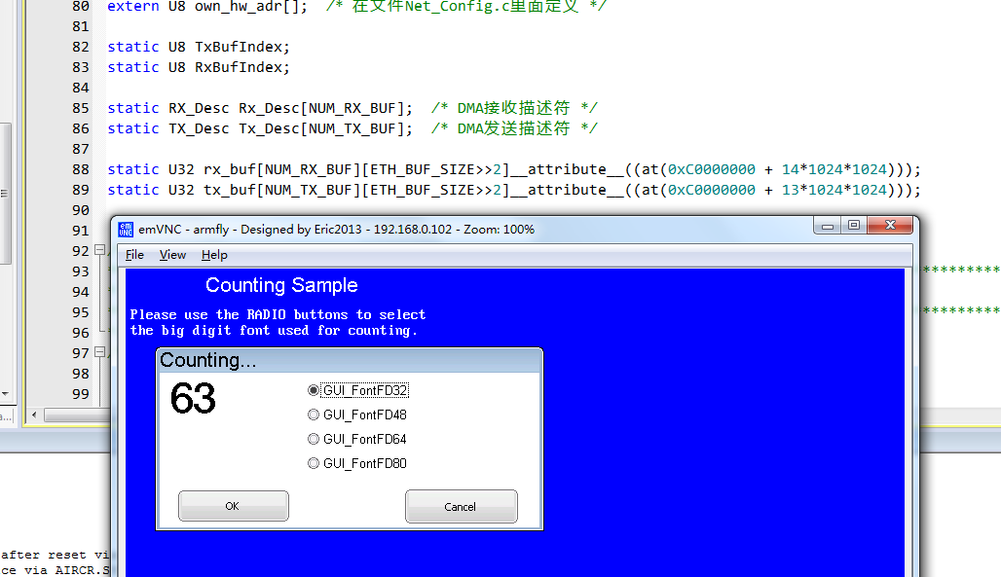Collapse the code fold at line 97
1001x577 pixels.
pyautogui.click(x=99, y=352)
